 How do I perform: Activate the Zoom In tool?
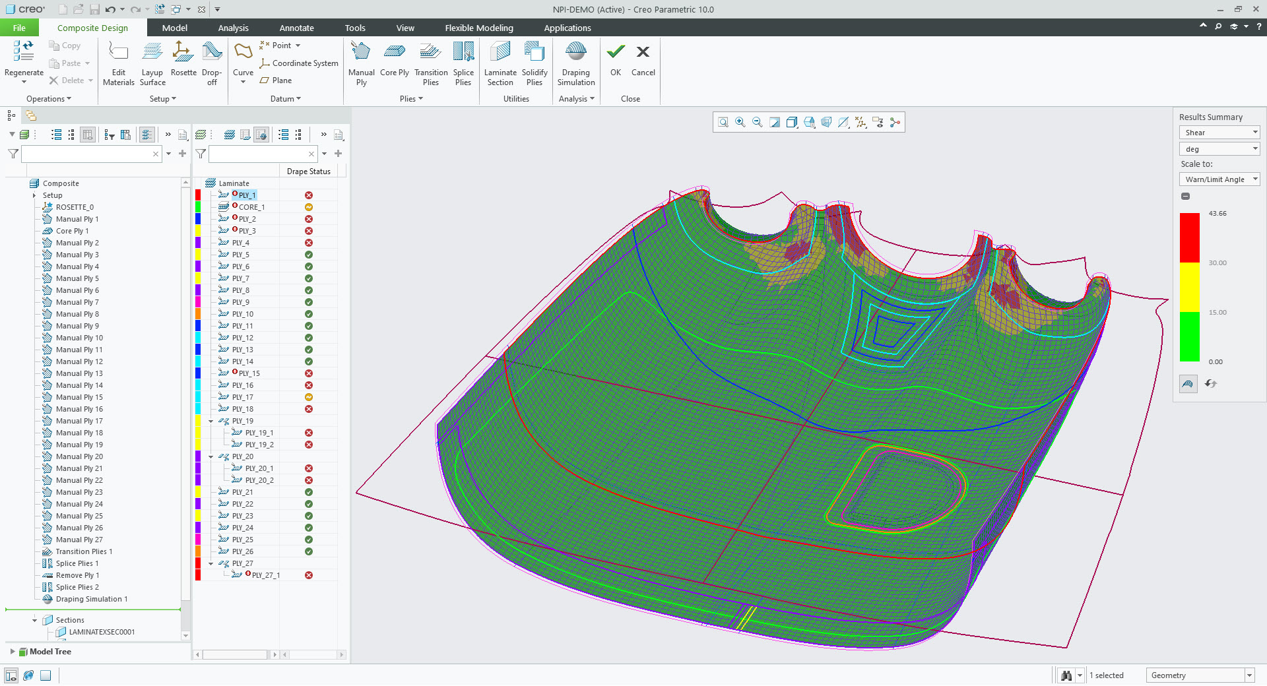[740, 122]
